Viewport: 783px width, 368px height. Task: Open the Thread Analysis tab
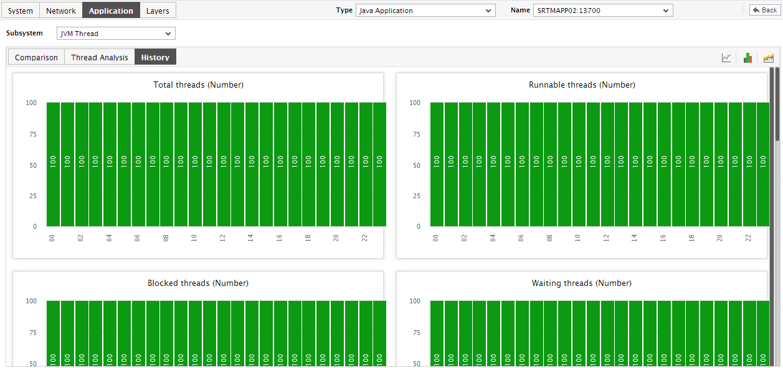coord(100,57)
